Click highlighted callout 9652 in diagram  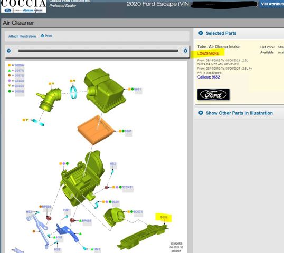coord(164,217)
